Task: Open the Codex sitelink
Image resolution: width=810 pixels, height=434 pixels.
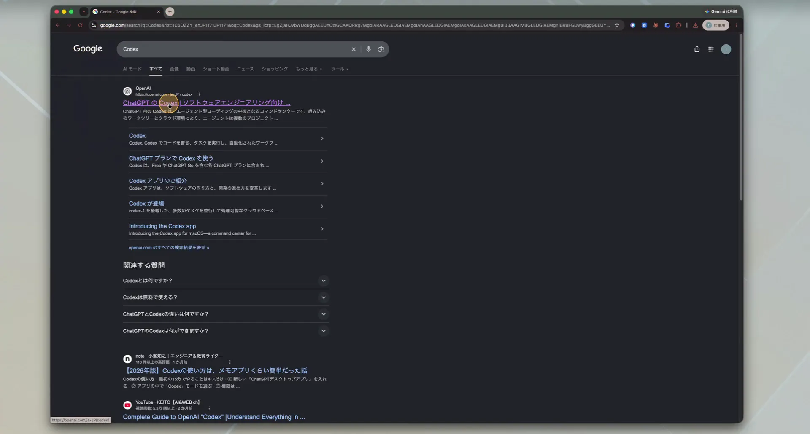Action: tap(137, 136)
